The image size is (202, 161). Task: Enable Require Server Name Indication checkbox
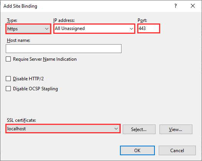pos(8,59)
